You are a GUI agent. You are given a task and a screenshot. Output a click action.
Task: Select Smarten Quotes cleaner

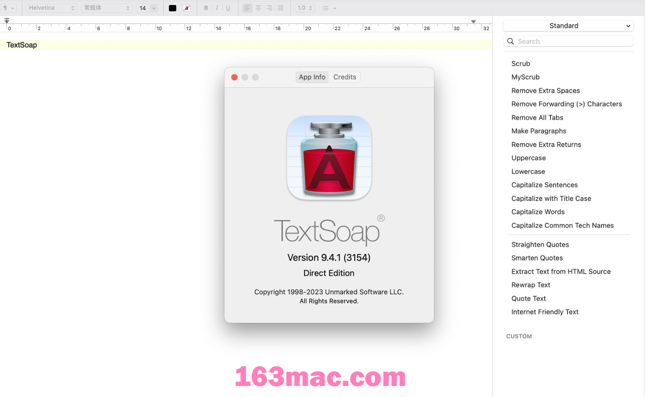537,258
